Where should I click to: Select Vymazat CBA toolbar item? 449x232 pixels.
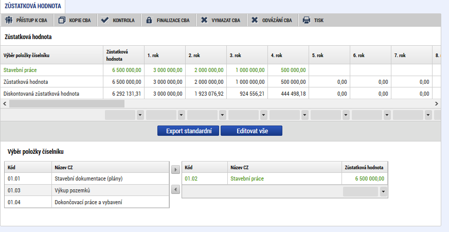221,20
